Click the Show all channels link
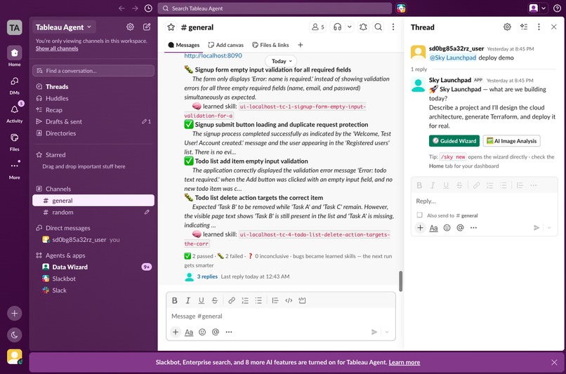566x374 pixels. click(57, 48)
